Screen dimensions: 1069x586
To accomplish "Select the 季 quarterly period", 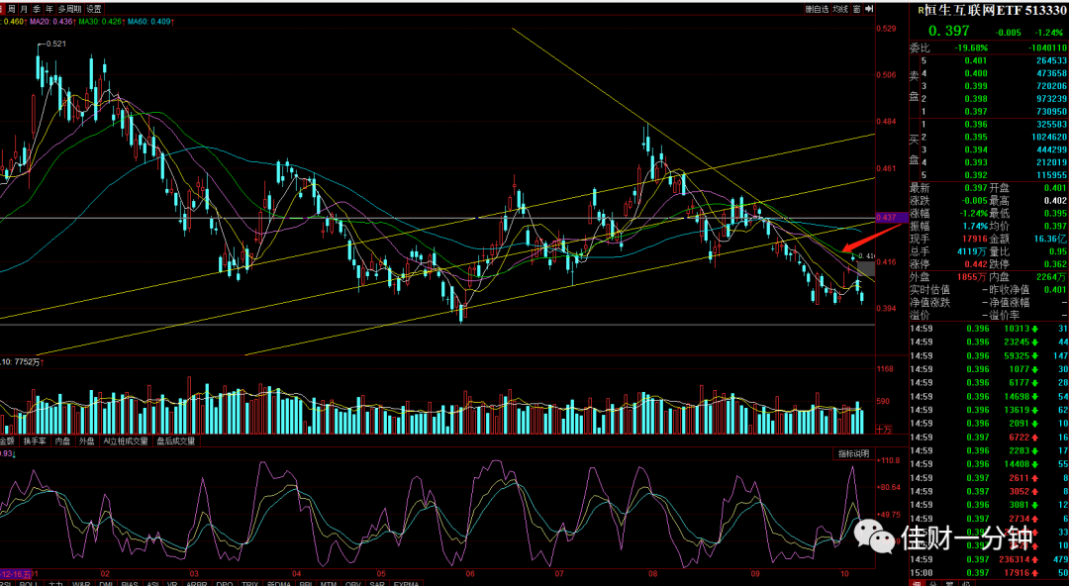I will [x=37, y=9].
